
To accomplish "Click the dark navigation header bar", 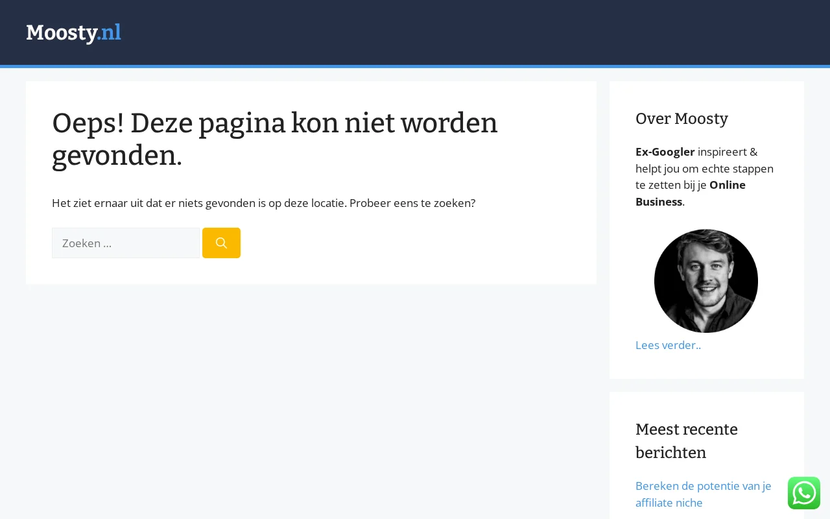I will (415, 32).
